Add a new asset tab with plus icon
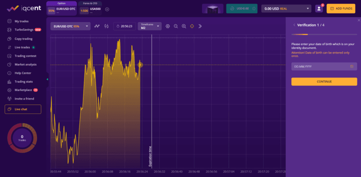The height and width of the screenshot is (177, 361). [107, 9]
